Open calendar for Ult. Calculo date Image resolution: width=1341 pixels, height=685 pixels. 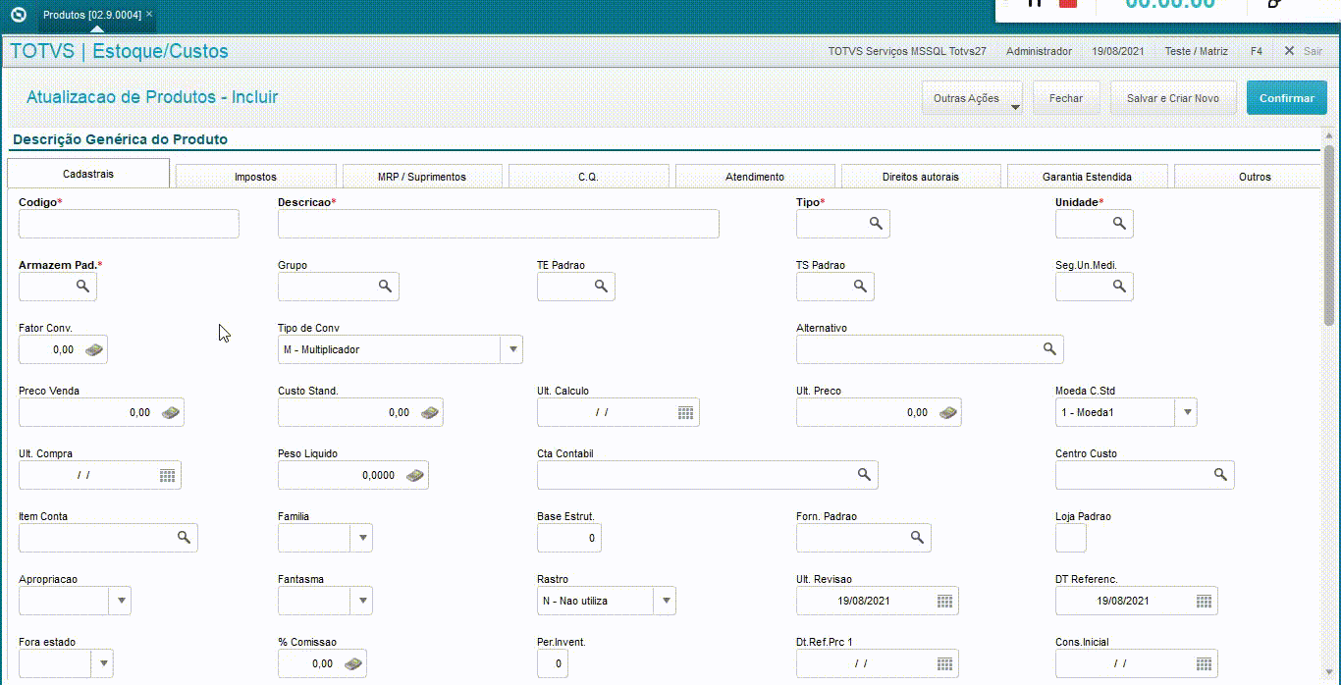pos(686,412)
